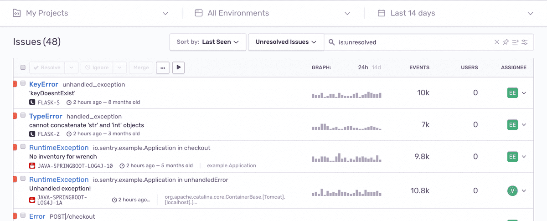Viewport: 547px width, 221px height.
Task: Open the My Projects dropdown
Action: click(x=91, y=13)
